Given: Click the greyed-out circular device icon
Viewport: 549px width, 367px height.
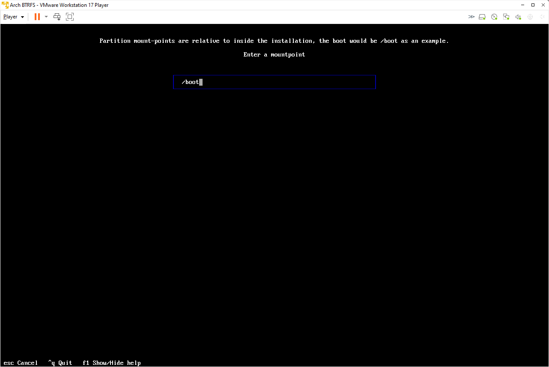Looking at the screenshot, I should [530, 17].
